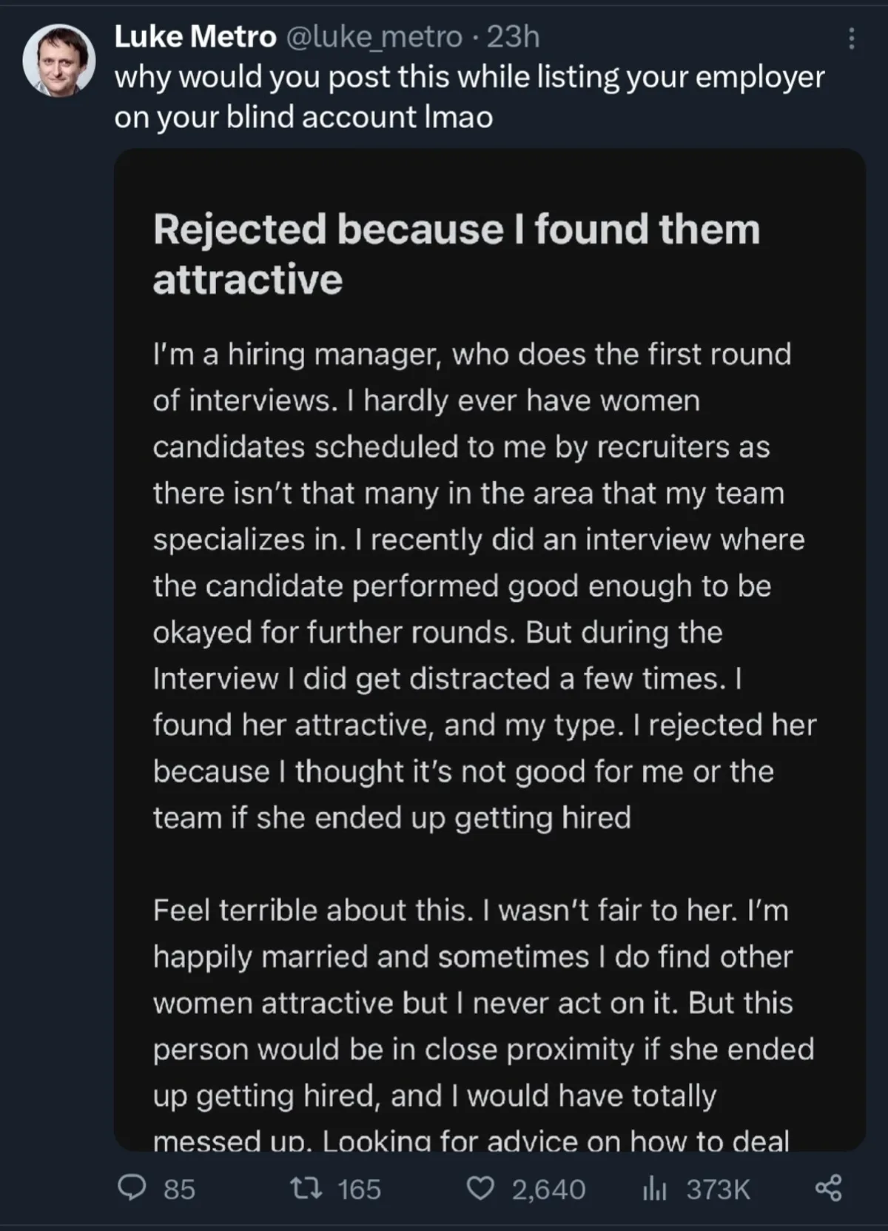Open the three-dot more options menu
The width and height of the screenshot is (888, 1231).
click(x=852, y=38)
